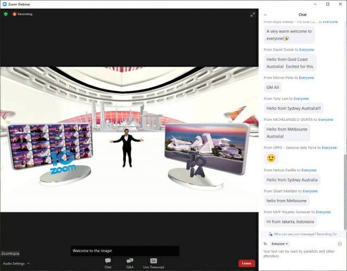Click the Zoom logo in title bar

coord(4,4)
